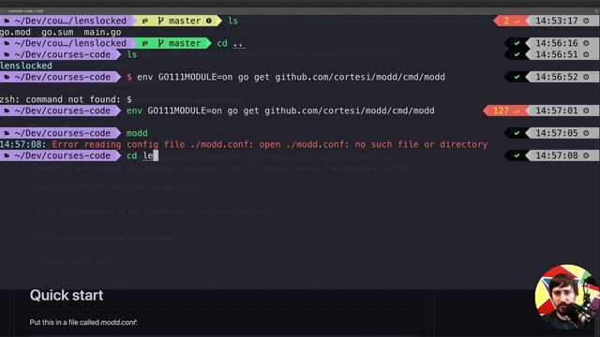The width and height of the screenshot is (600, 337).
Task: Click the env command starting with red $
Action: 286,77
